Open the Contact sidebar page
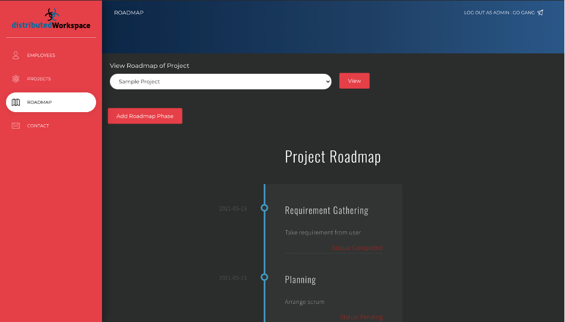This screenshot has width=565, height=322. pos(38,126)
